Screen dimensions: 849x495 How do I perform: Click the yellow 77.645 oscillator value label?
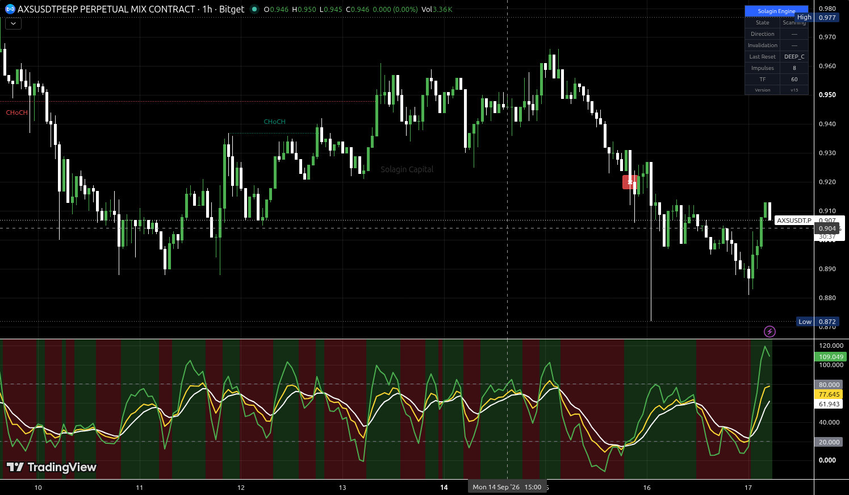coord(829,394)
